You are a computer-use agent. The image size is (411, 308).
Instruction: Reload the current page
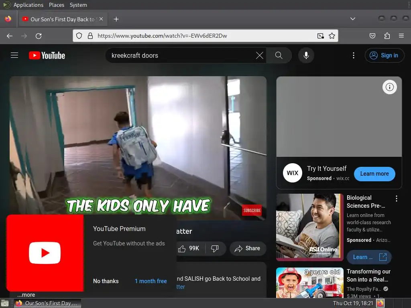tap(39, 36)
